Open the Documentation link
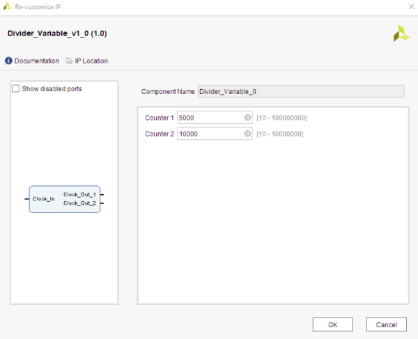 click(x=36, y=61)
